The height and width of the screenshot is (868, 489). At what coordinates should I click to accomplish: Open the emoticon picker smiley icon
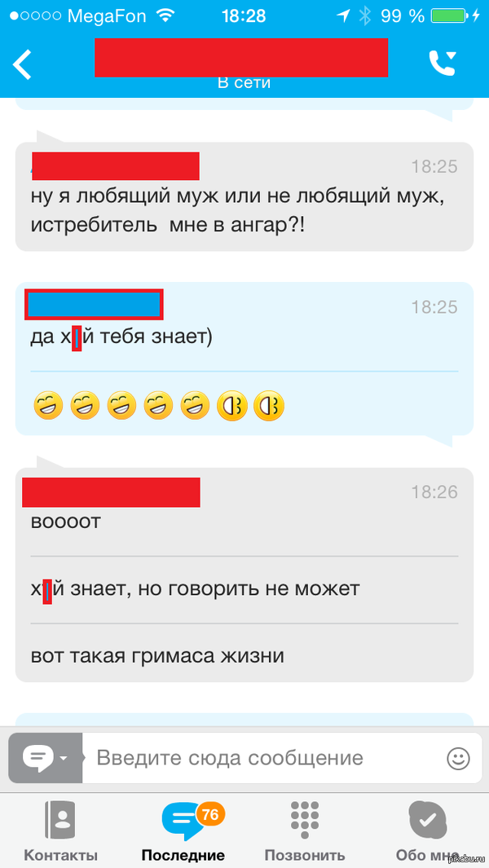tap(458, 758)
